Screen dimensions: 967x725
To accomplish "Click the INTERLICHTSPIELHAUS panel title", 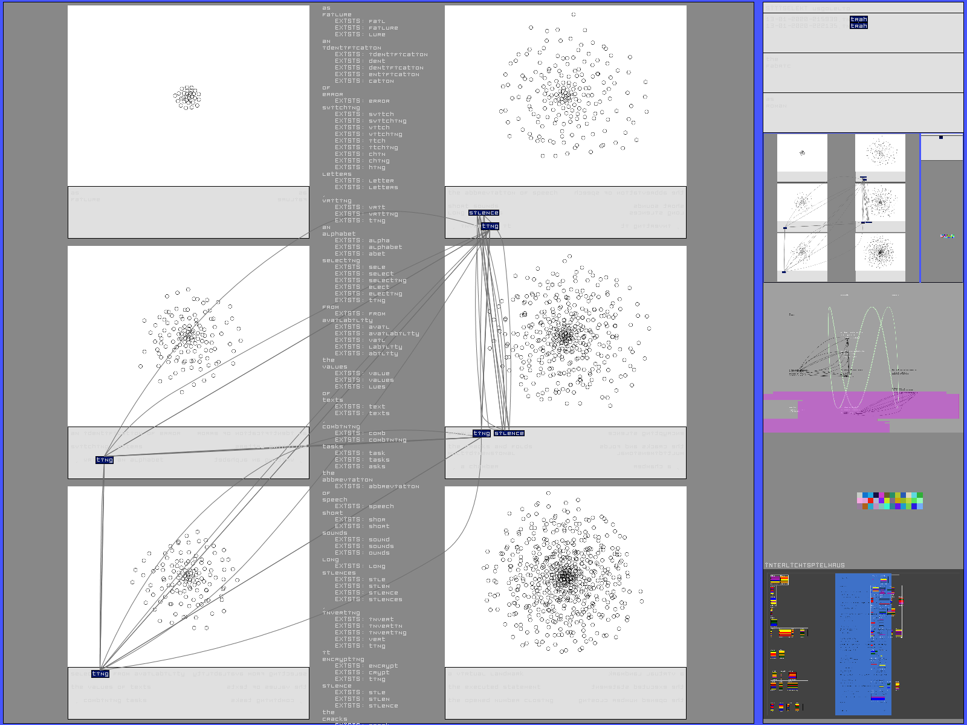I will coord(804,565).
